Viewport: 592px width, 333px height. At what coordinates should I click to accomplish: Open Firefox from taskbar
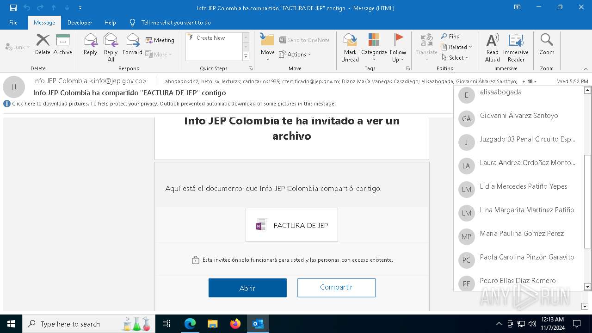point(235,324)
